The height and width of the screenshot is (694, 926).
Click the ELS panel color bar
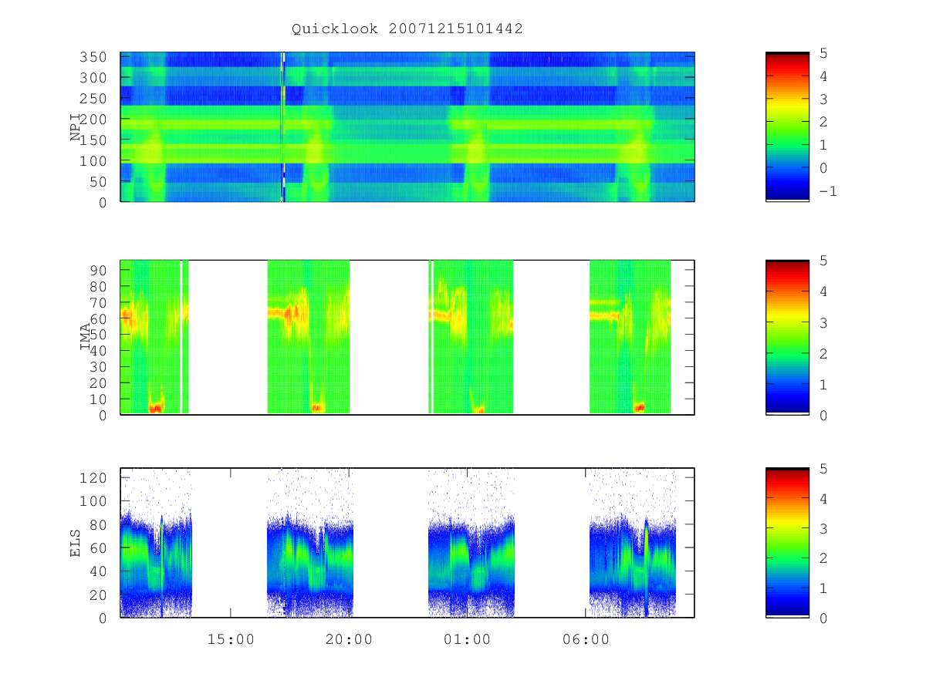tap(787, 543)
